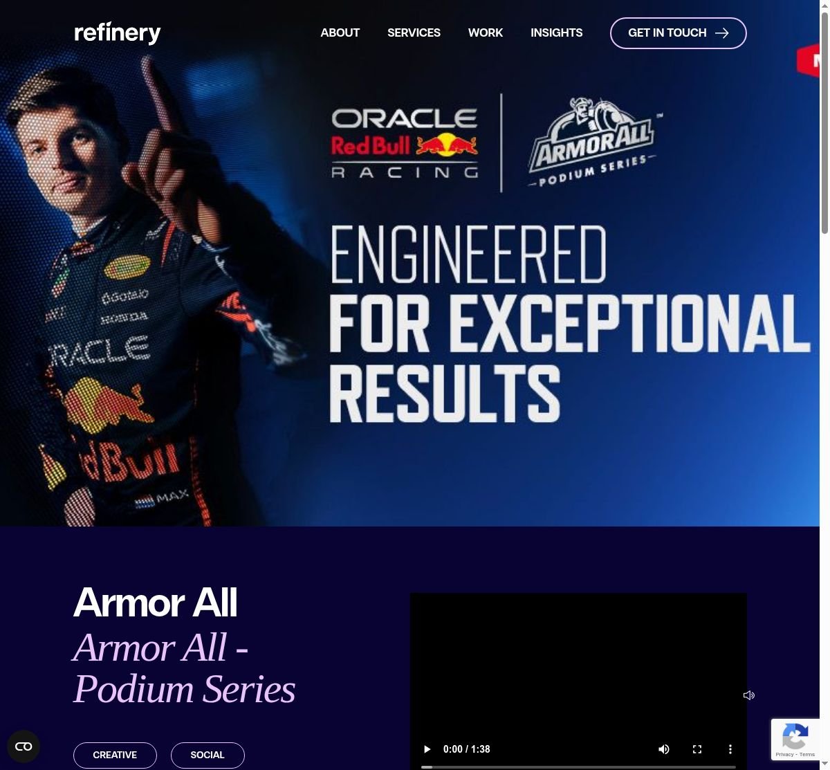The image size is (830, 770).
Task: Click the reCAPTCHA Privacy link
Action: tap(784, 755)
